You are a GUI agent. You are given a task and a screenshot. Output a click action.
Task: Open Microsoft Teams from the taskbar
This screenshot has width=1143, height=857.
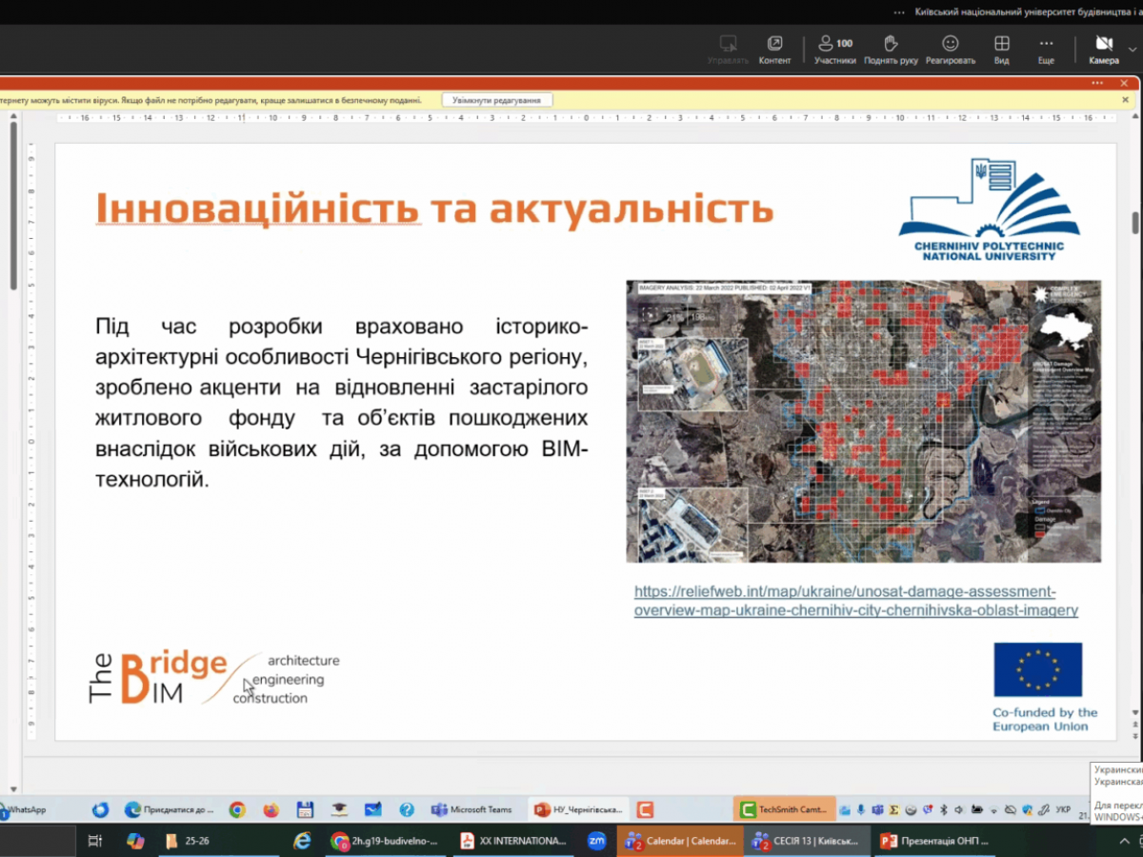click(466, 808)
